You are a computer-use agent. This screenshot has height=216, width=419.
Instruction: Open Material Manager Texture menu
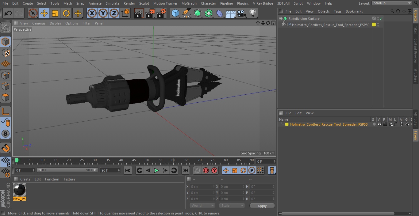point(69,179)
